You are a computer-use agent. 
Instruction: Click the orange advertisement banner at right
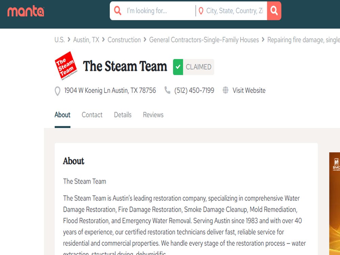335,204
